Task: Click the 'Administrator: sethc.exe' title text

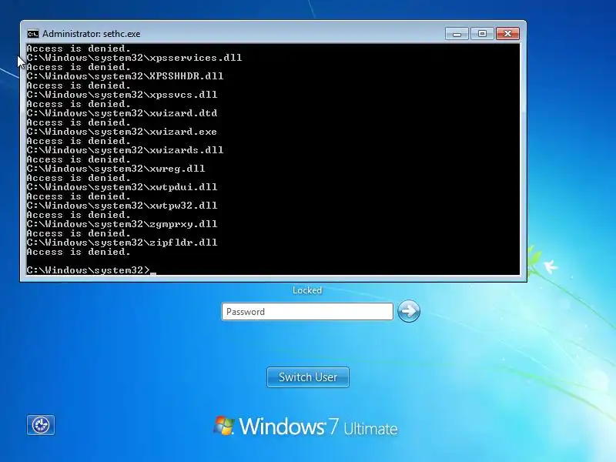Action: (91, 34)
